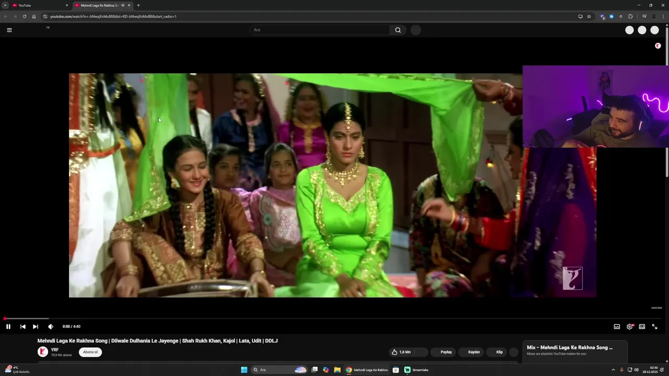Screen dimensions: 669x376
Task: Click the taskbar search box
Action: coord(280,370)
